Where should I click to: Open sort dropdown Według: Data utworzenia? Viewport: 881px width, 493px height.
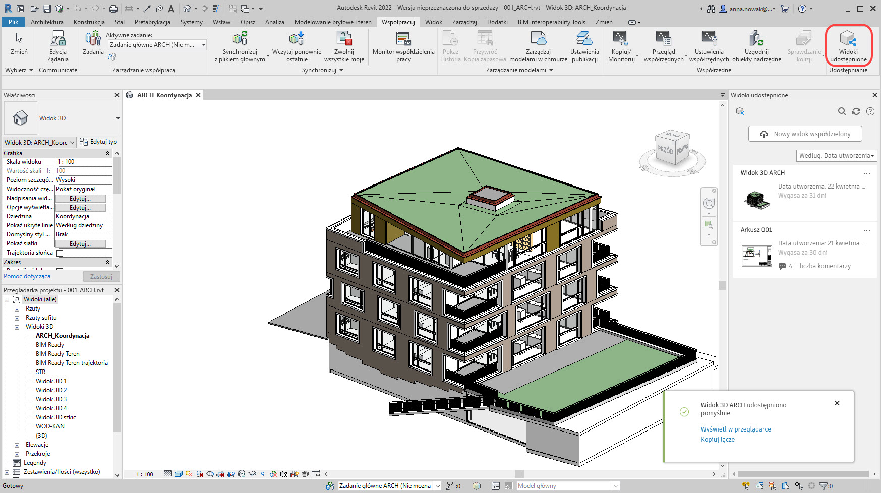(x=837, y=156)
